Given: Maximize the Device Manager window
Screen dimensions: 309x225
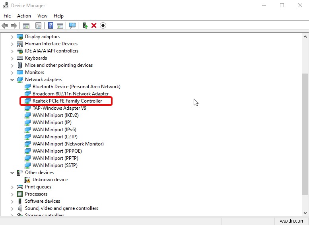Looking at the screenshot, I should (x=282, y=5).
